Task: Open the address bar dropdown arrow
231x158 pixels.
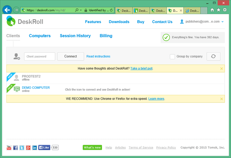Action: pyautogui.click(x=81, y=10)
